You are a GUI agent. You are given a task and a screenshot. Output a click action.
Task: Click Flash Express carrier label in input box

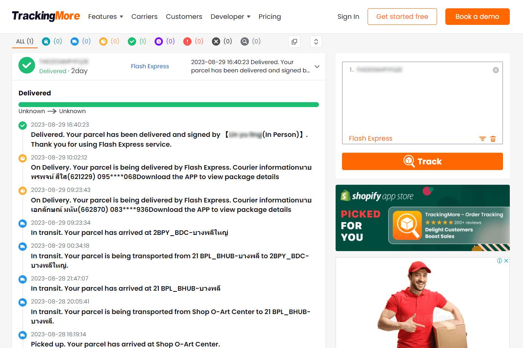pyautogui.click(x=371, y=138)
